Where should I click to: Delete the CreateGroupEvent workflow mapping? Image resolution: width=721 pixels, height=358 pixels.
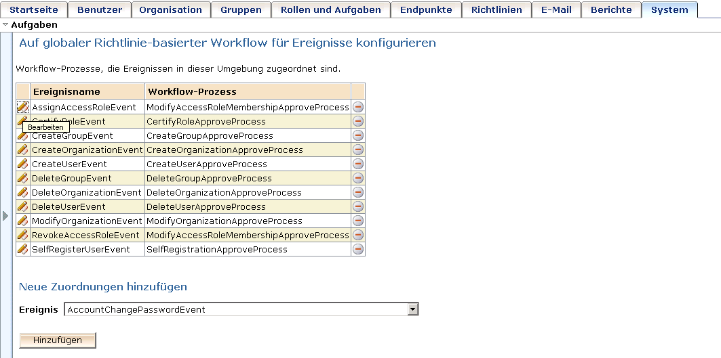click(x=358, y=135)
